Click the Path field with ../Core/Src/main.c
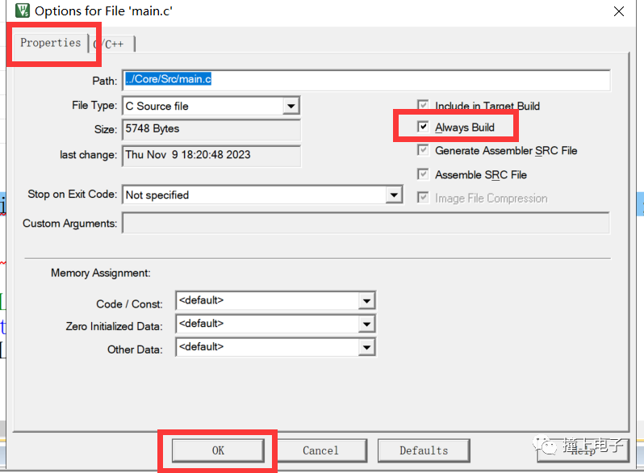 point(366,80)
